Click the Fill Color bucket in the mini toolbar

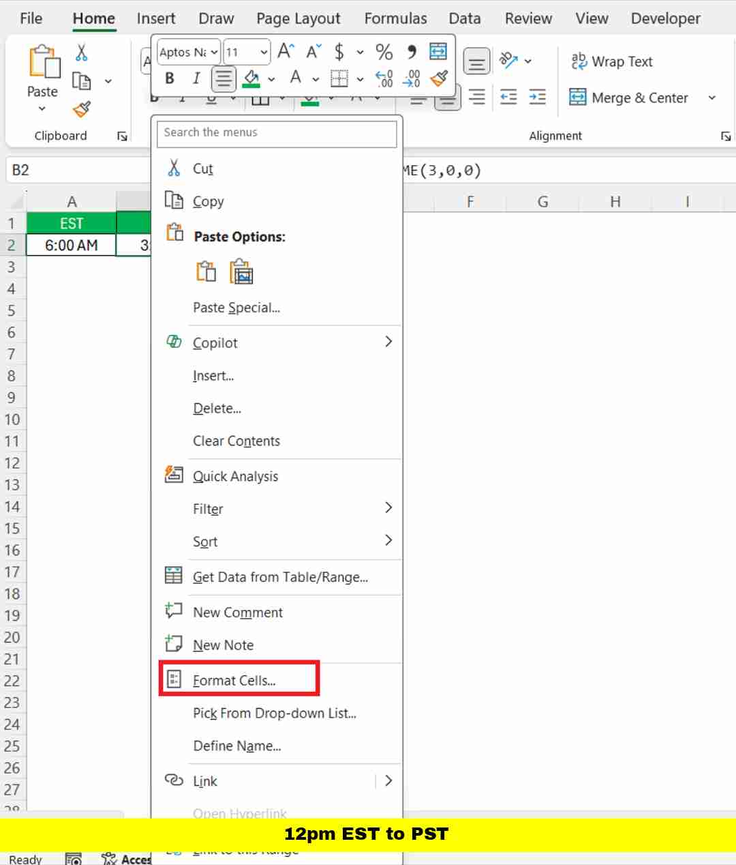pyautogui.click(x=251, y=78)
